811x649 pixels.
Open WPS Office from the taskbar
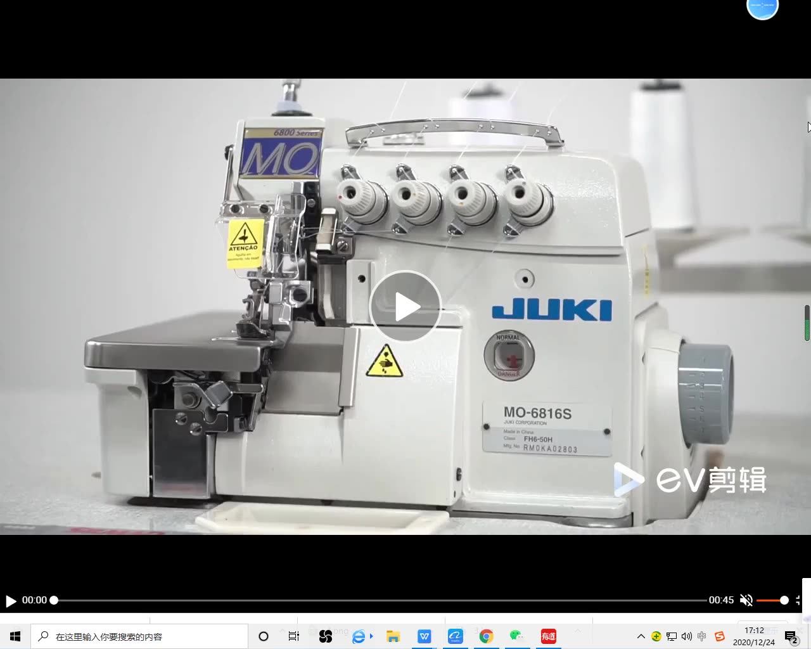425,636
